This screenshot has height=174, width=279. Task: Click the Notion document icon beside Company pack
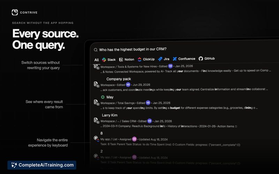click(97, 84)
